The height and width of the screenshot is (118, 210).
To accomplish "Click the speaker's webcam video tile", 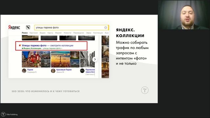I will 184,15.
